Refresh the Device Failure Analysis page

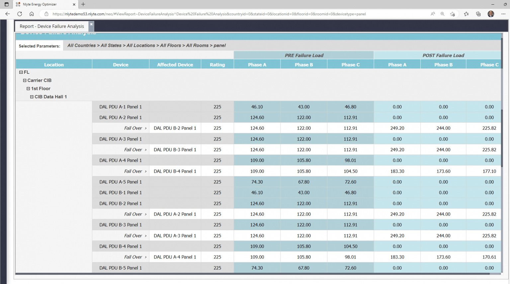[x=20, y=14]
